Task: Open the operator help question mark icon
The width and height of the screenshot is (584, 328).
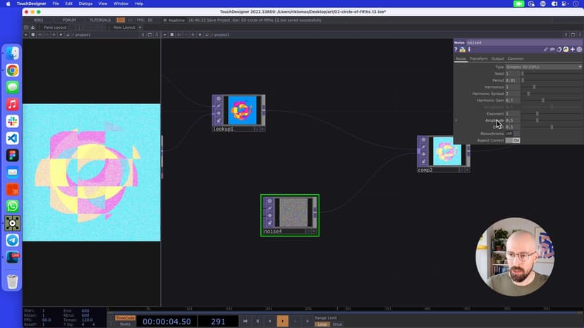Action: [x=456, y=50]
